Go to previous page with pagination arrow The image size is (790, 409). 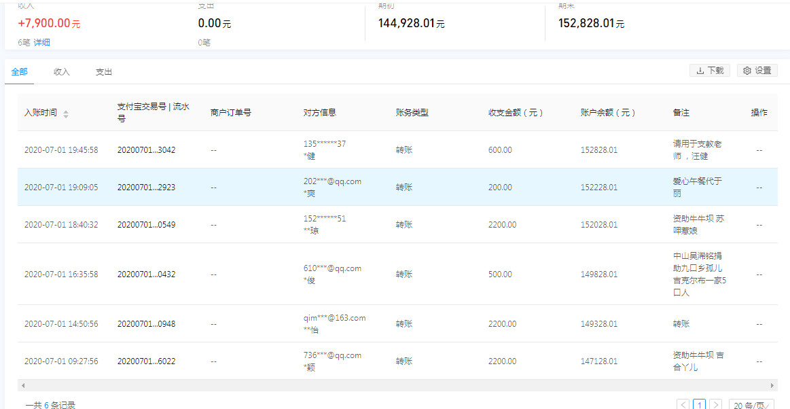pyautogui.click(x=683, y=405)
